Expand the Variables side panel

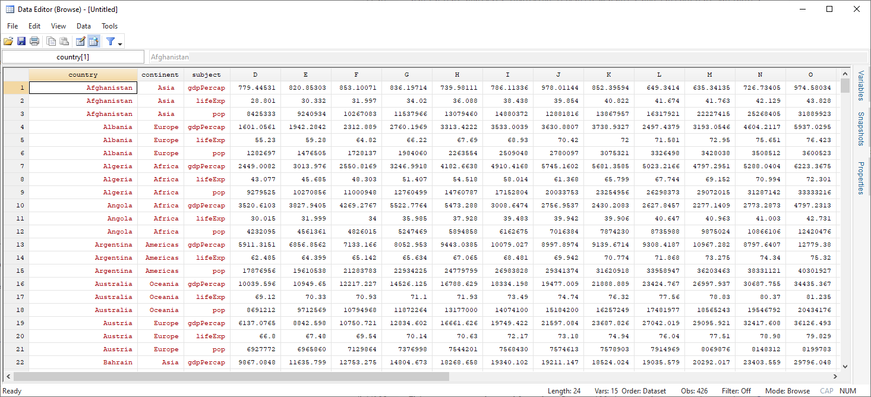(x=861, y=86)
